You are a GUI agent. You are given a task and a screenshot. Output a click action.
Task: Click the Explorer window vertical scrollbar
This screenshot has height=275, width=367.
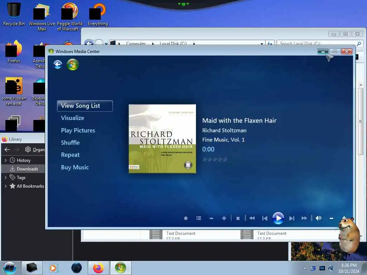361,122
